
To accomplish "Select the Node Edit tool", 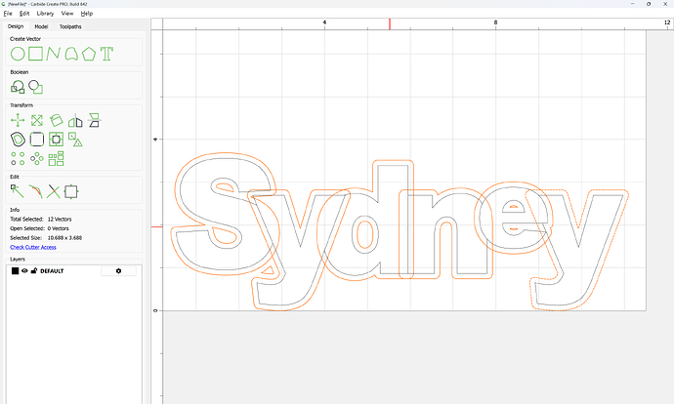I will pos(18,191).
